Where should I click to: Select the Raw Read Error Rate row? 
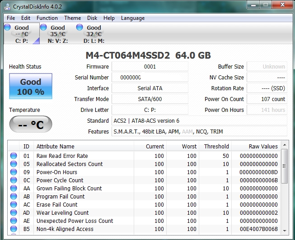pos(144,156)
